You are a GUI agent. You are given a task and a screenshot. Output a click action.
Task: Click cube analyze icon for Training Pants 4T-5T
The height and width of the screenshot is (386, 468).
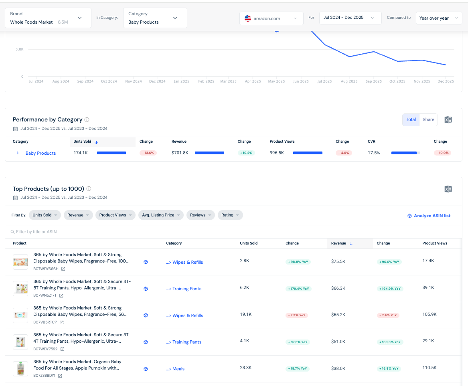pyautogui.click(x=146, y=289)
